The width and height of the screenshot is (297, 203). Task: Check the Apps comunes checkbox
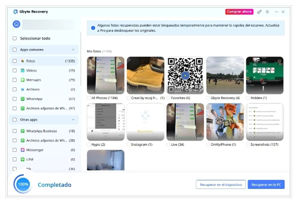[15, 50]
